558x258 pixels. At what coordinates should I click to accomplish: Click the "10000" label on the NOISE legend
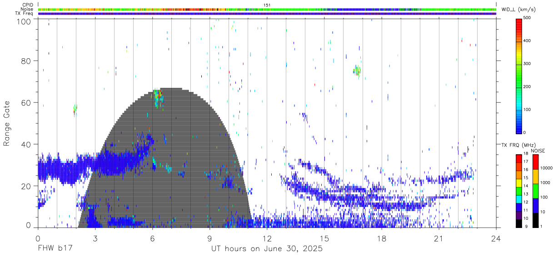[547, 168]
